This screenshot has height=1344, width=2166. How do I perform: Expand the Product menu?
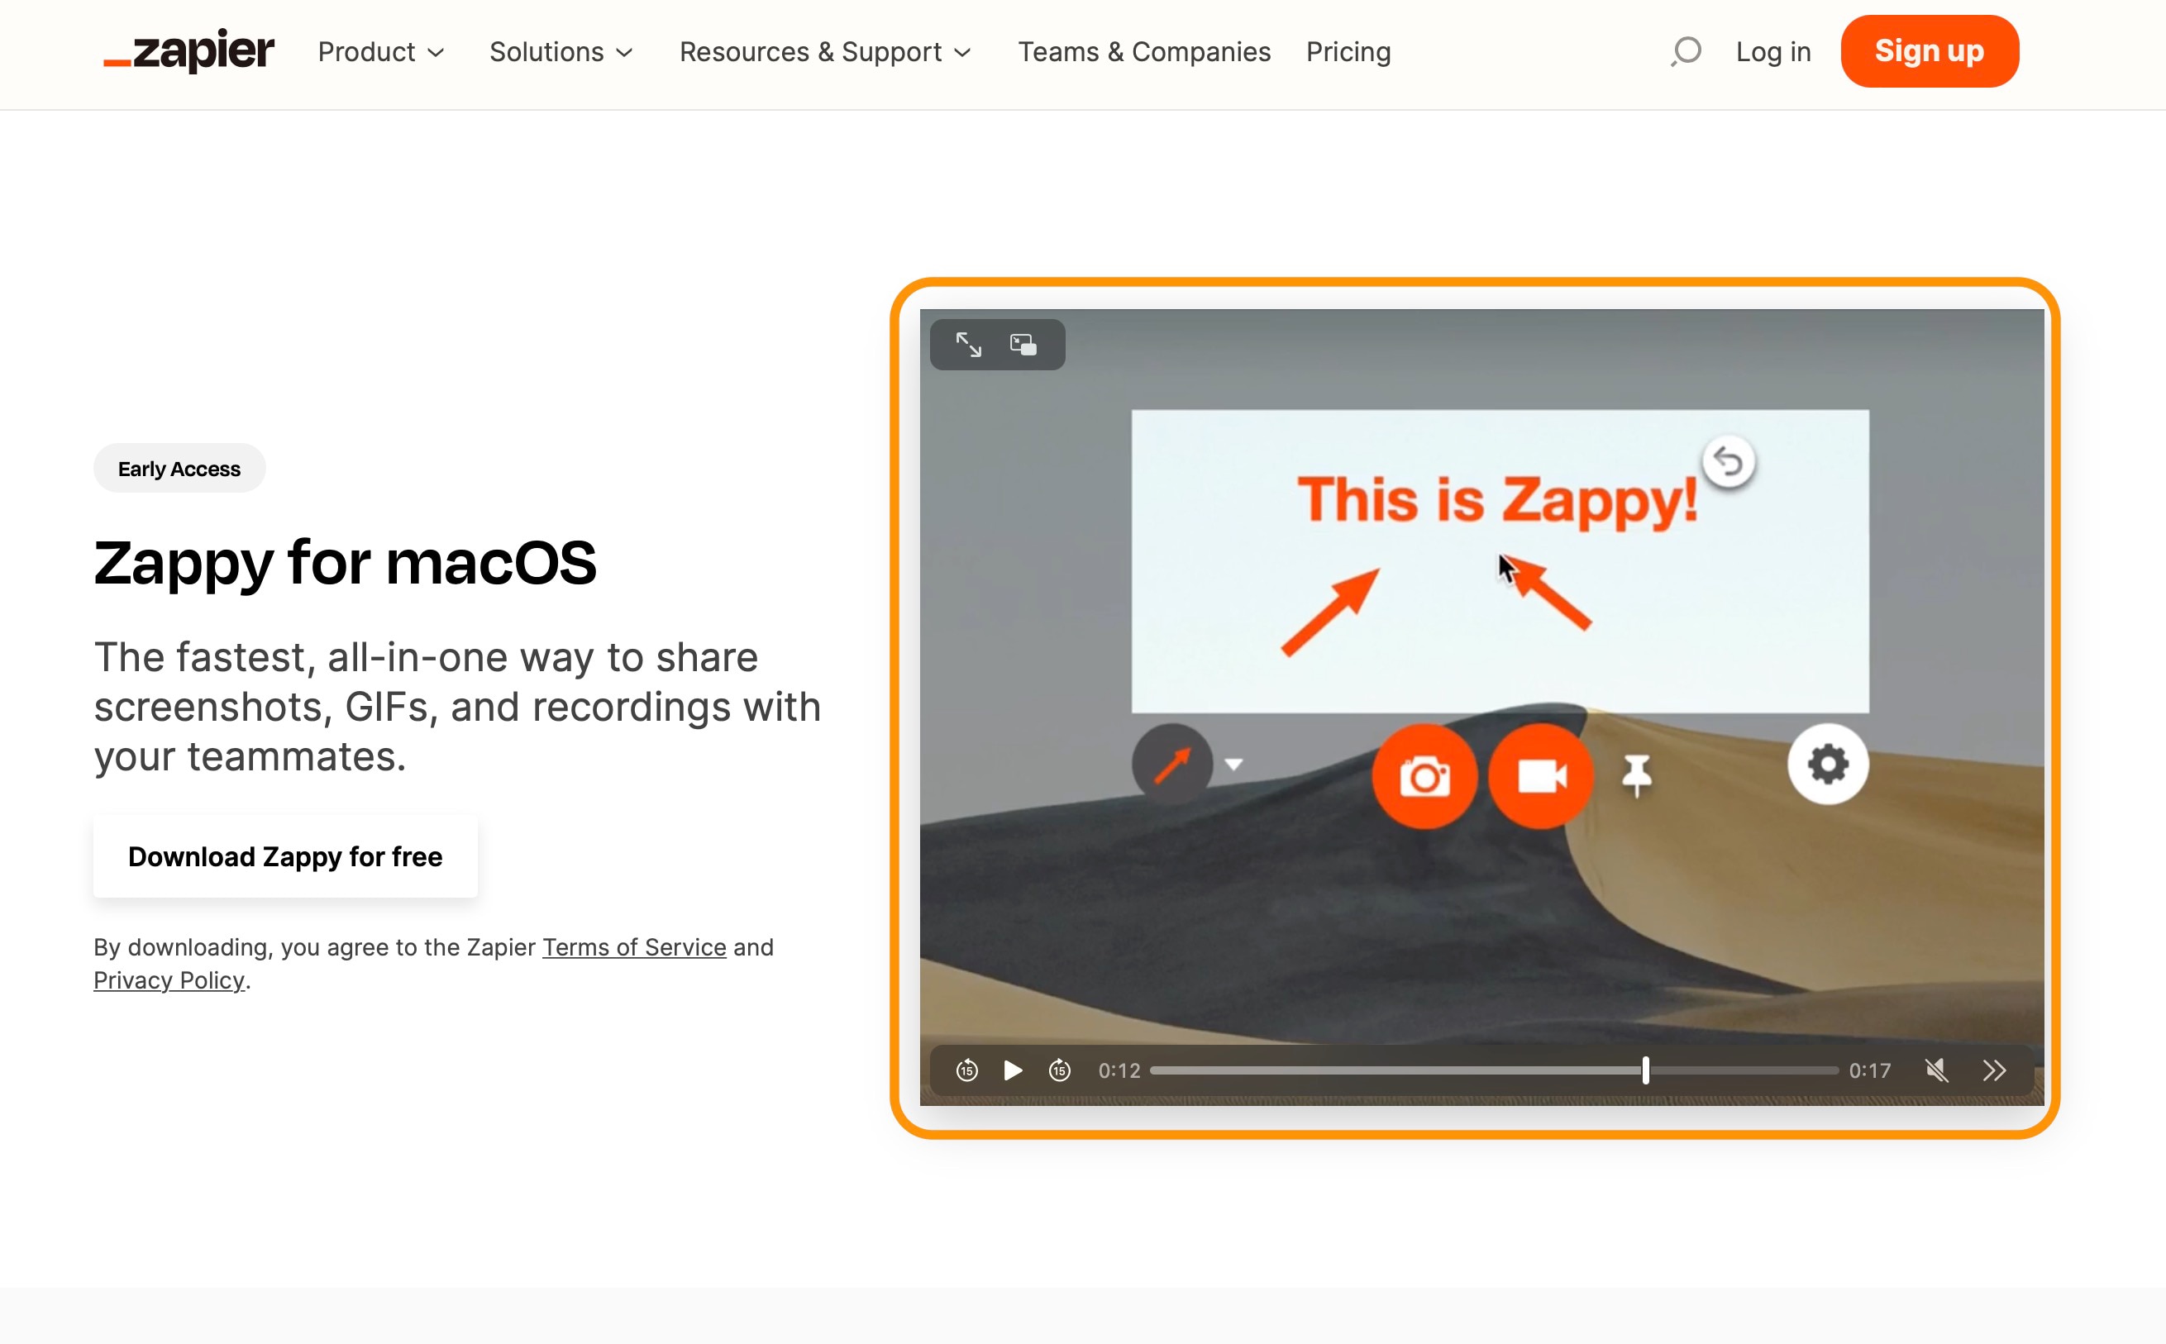(x=381, y=51)
